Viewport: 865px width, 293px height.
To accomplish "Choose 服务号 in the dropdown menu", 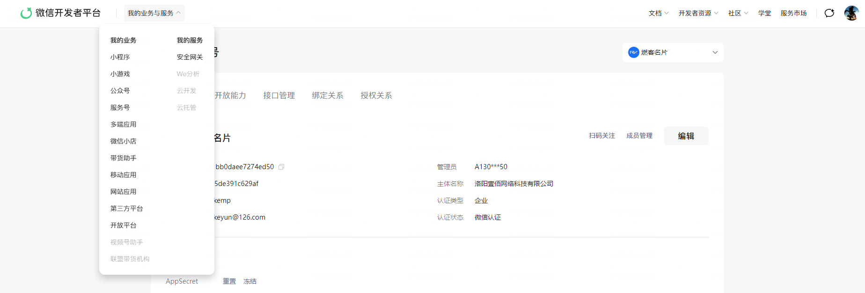I will coord(120,107).
